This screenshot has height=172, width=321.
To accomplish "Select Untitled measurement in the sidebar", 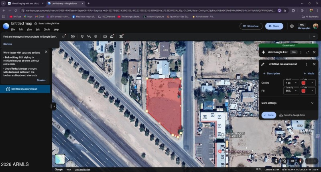I will (24, 89).
